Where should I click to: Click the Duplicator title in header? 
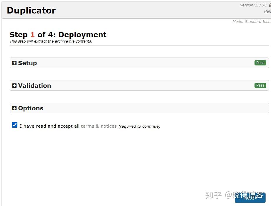click(31, 10)
